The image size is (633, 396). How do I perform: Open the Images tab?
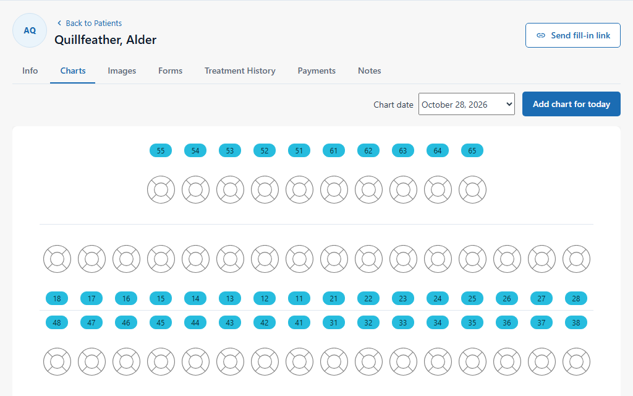[x=122, y=71]
